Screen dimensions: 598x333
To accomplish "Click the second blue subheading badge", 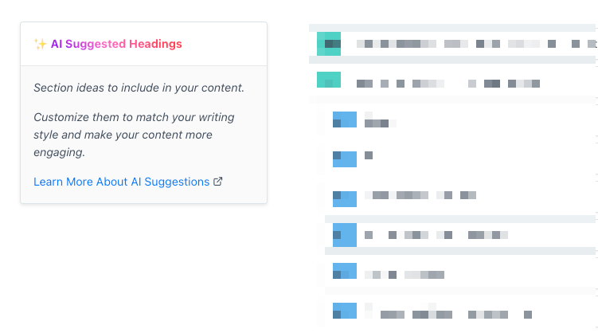I will [345, 159].
